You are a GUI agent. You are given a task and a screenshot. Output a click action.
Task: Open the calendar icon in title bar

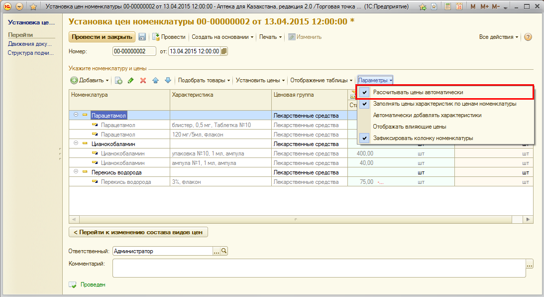(x=459, y=7)
